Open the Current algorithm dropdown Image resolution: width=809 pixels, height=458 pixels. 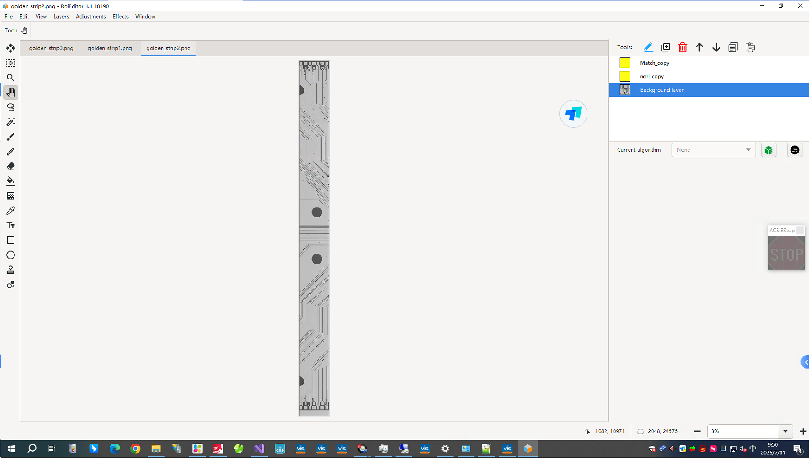pyautogui.click(x=713, y=150)
